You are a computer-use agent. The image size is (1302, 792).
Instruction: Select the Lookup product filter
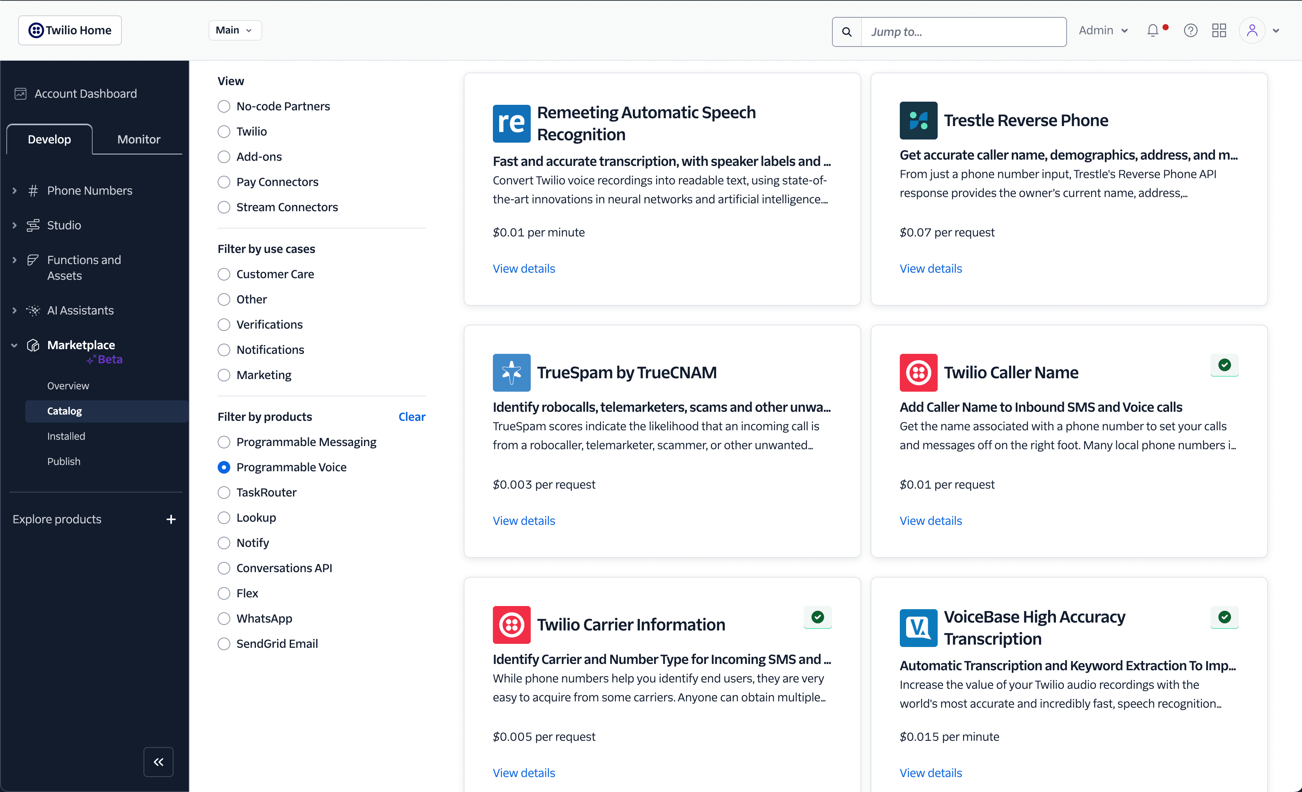coord(224,517)
